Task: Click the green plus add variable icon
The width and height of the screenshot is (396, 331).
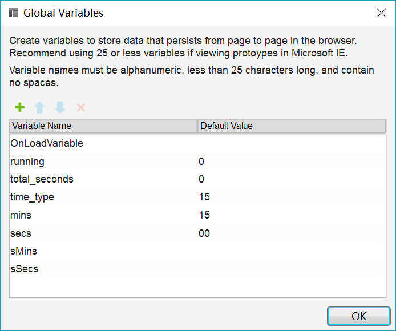Action: [20, 107]
